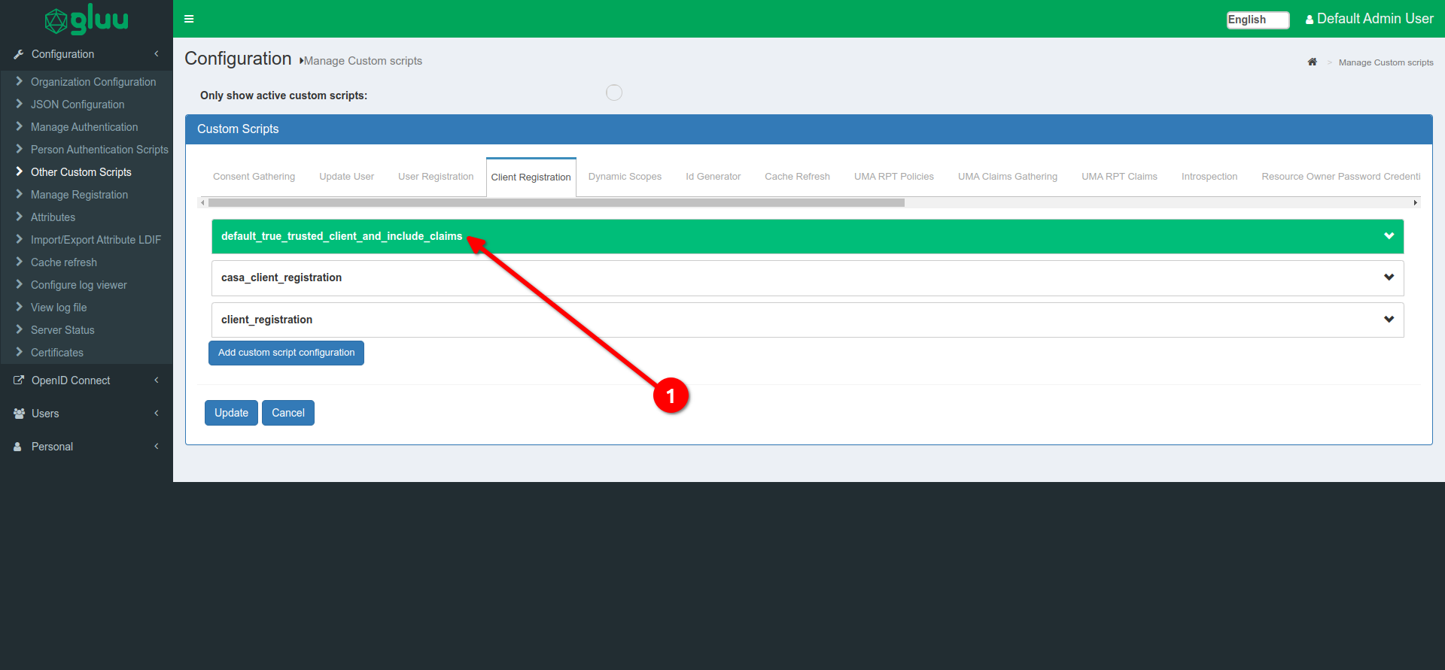Switch to UMA RPT Policies tab
This screenshot has width=1445, height=670.
point(893,177)
